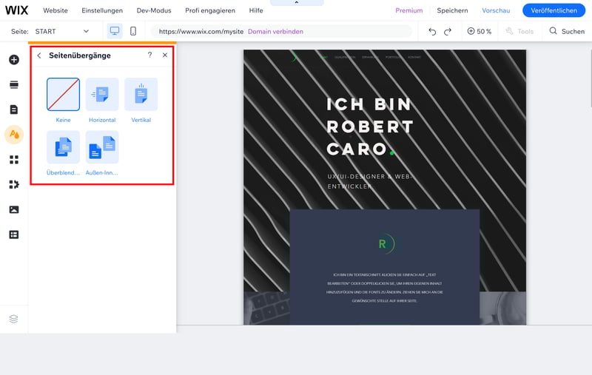592x375 pixels.
Task: Click the undo arrow in toolbar
Action: tap(432, 32)
